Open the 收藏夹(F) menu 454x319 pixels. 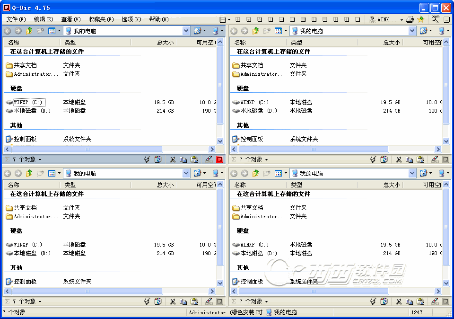tap(101, 19)
